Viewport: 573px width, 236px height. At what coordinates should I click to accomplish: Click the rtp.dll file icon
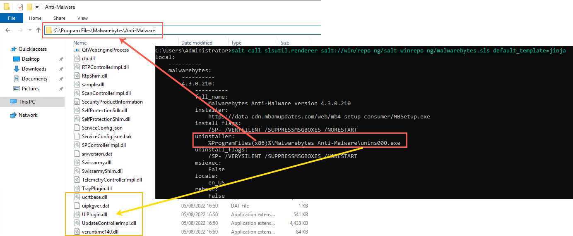click(77, 59)
